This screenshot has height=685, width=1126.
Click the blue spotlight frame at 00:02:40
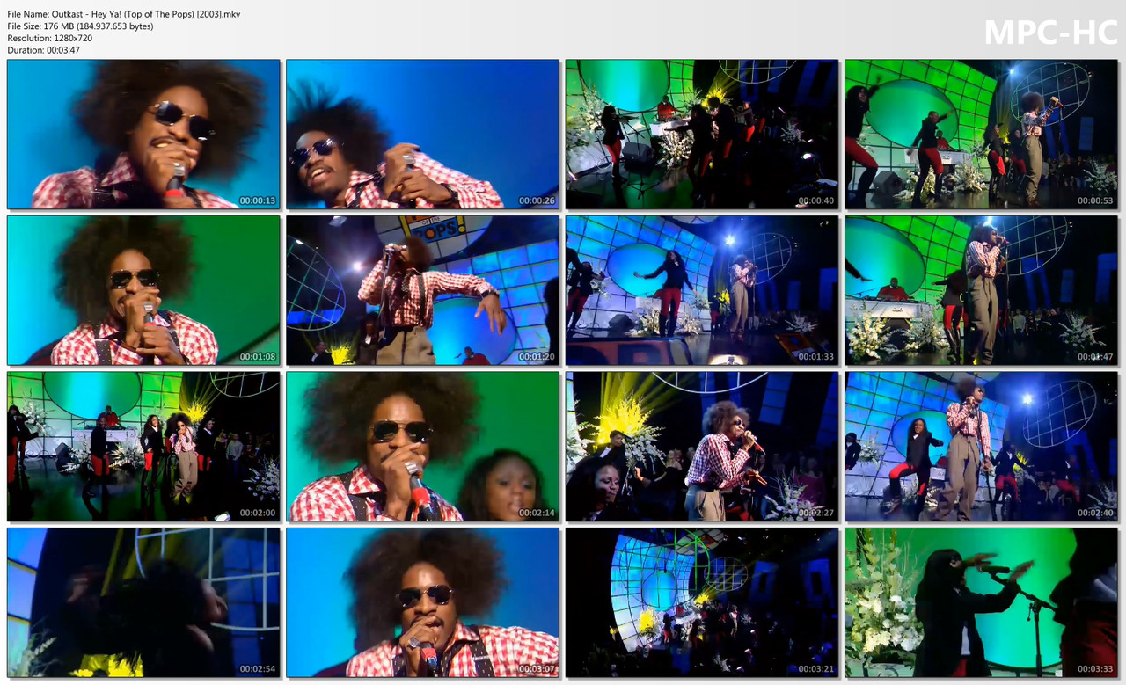980,447
